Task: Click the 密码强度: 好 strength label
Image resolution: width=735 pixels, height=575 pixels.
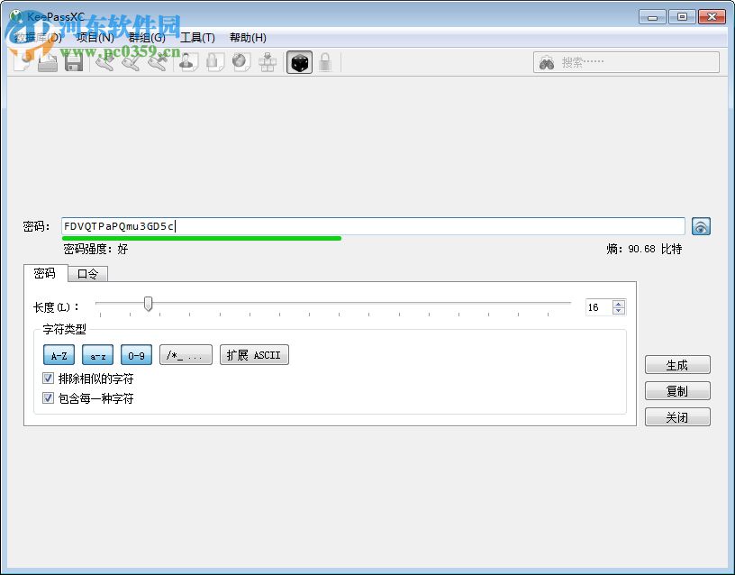Action: (x=95, y=249)
